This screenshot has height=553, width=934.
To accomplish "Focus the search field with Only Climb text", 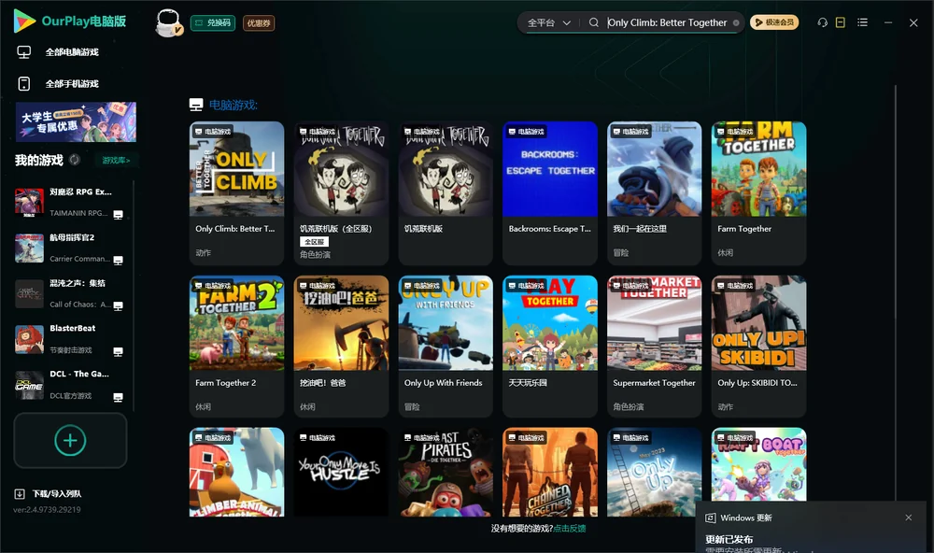I will tap(667, 22).
